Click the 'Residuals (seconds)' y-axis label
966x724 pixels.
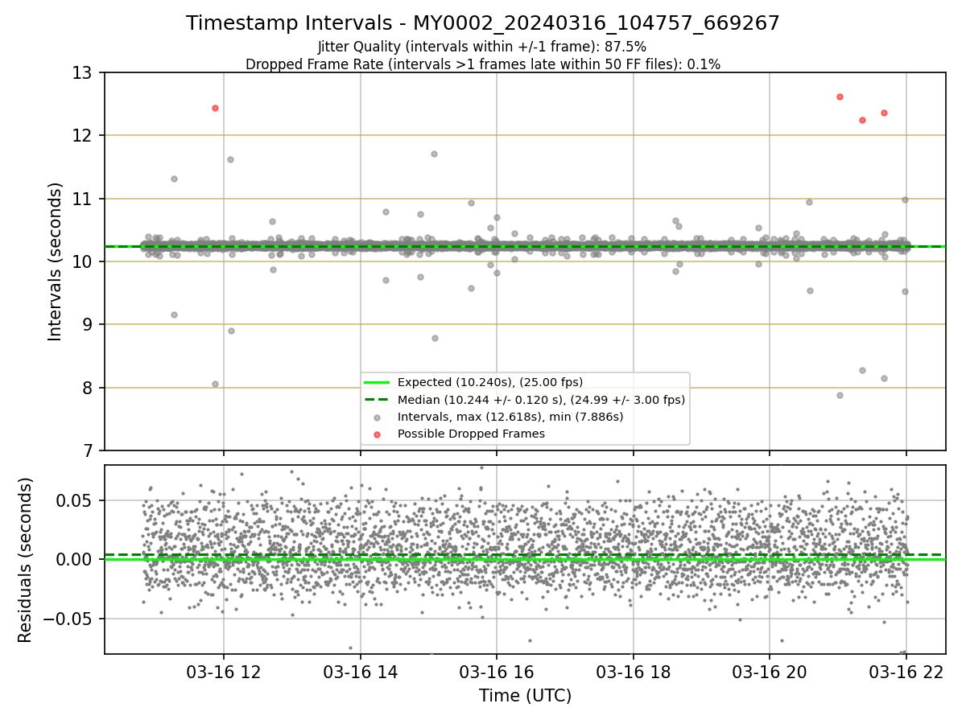(26, 560)
